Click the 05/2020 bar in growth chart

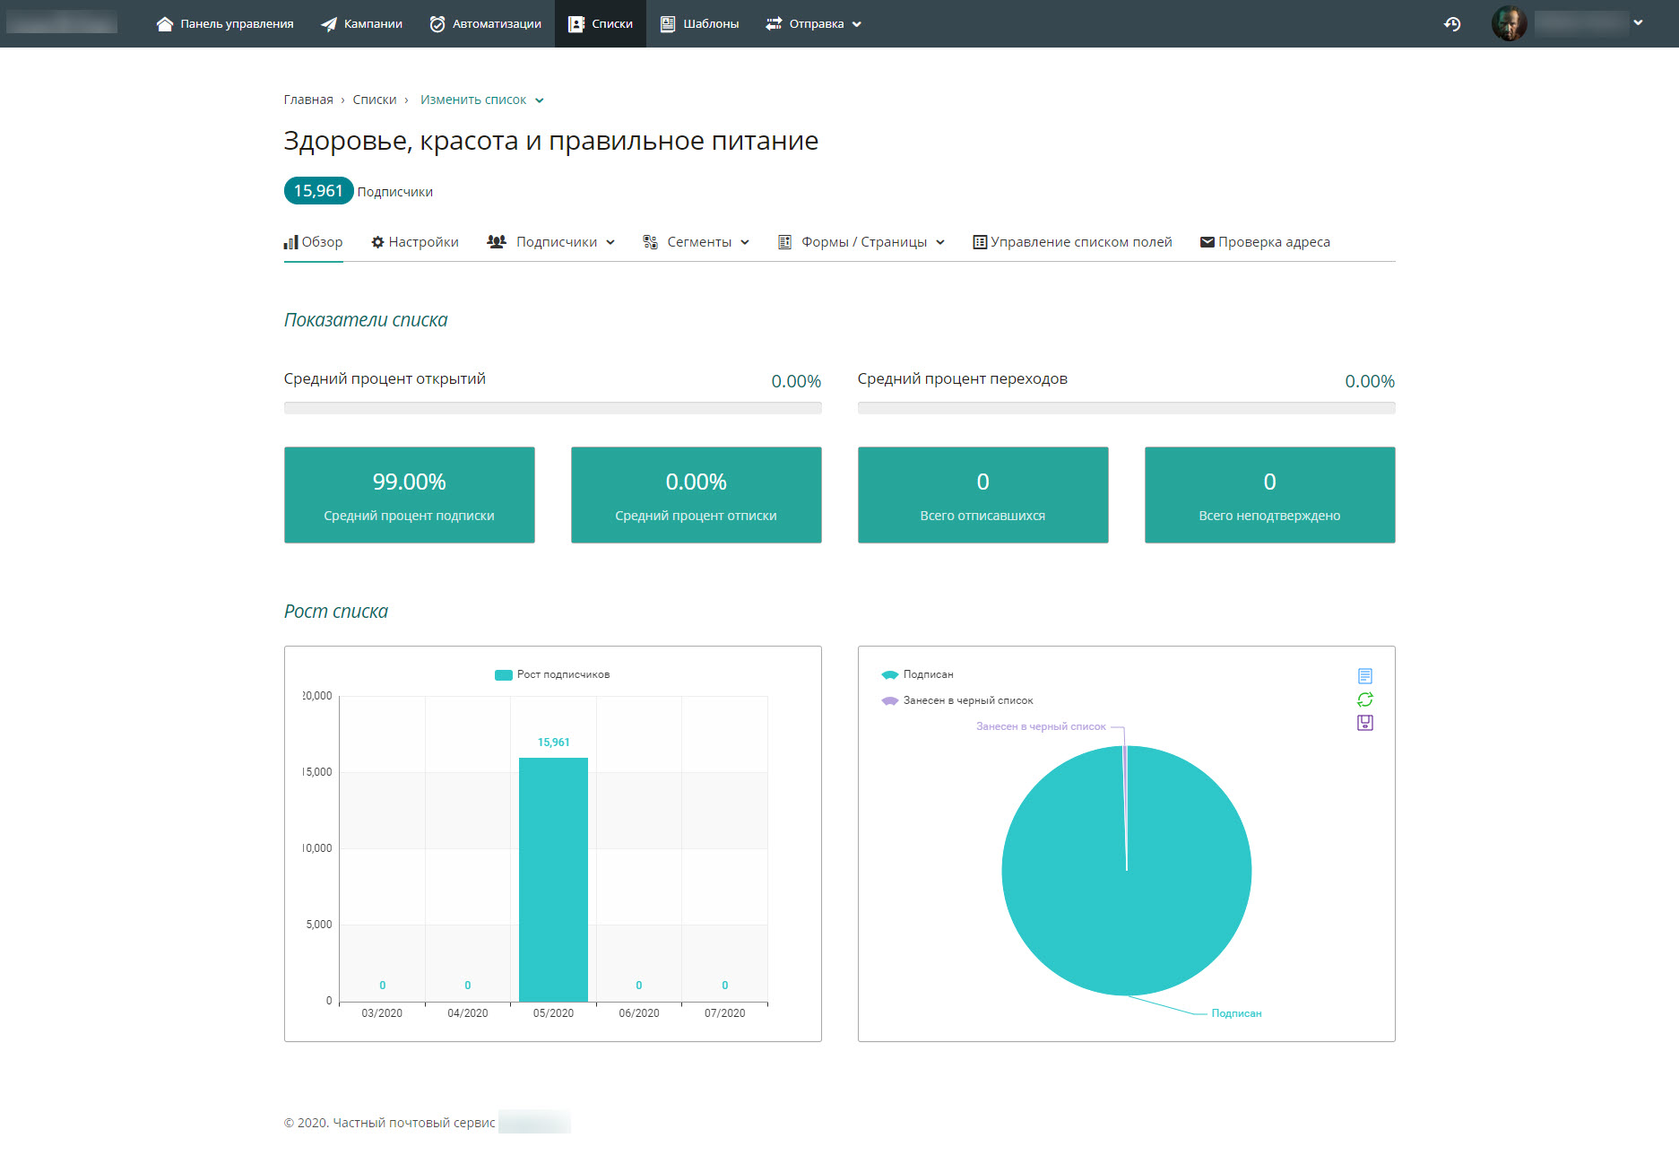(553, 879)
